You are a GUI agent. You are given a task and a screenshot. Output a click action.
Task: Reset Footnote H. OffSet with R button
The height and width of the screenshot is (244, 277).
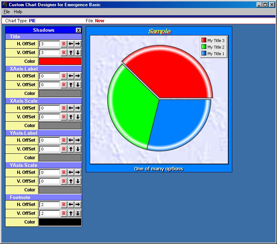(64, 205)
